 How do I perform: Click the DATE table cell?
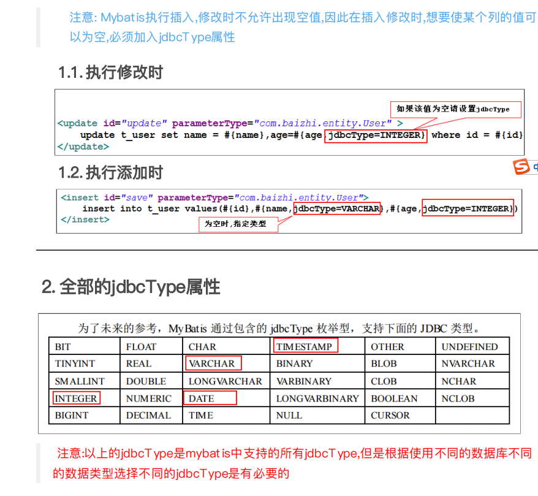226,398
